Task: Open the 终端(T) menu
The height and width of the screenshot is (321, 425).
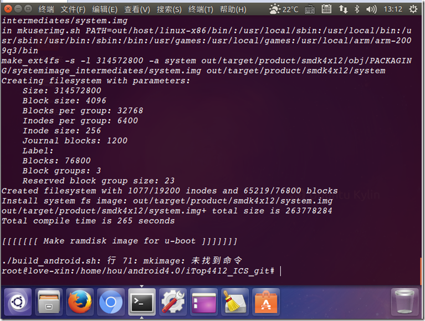Action: click(201, 9)
